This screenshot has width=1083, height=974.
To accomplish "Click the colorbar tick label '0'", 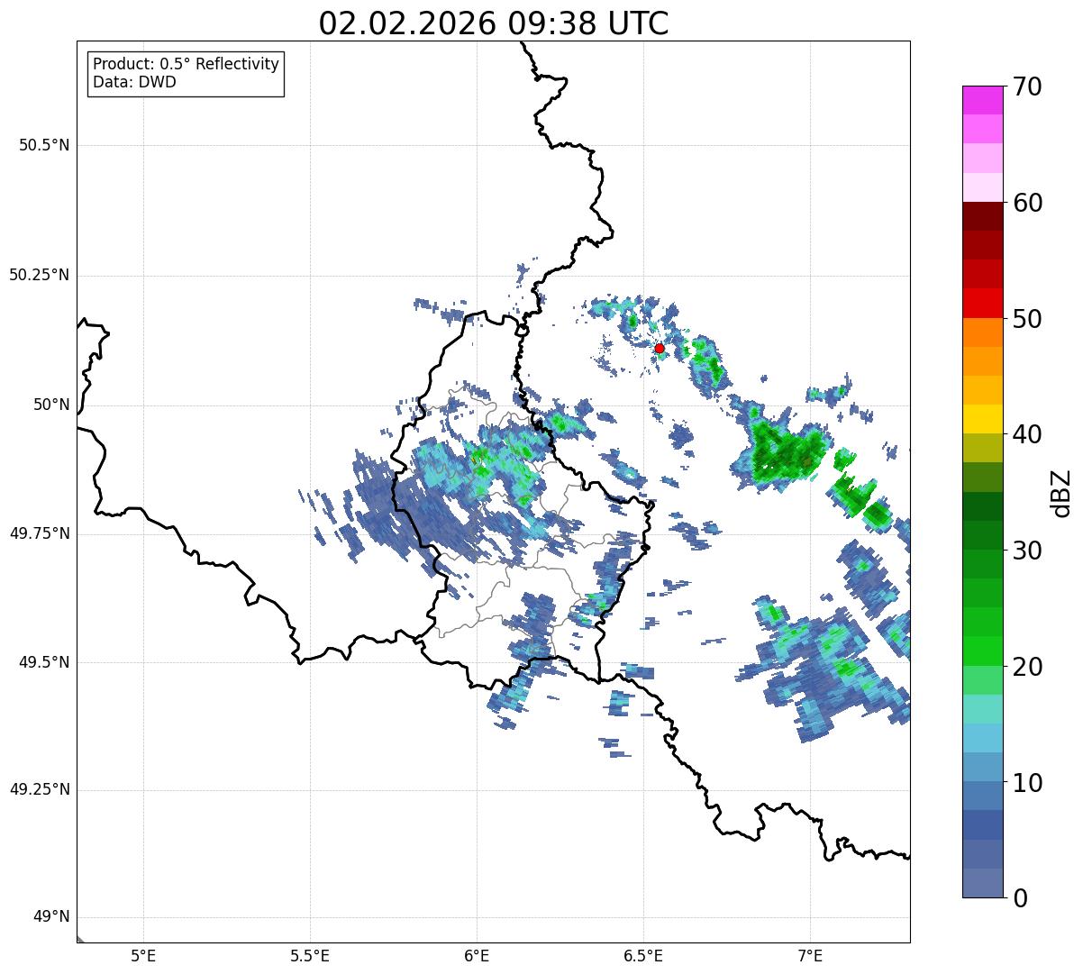I will click(x=1020, y=898).
